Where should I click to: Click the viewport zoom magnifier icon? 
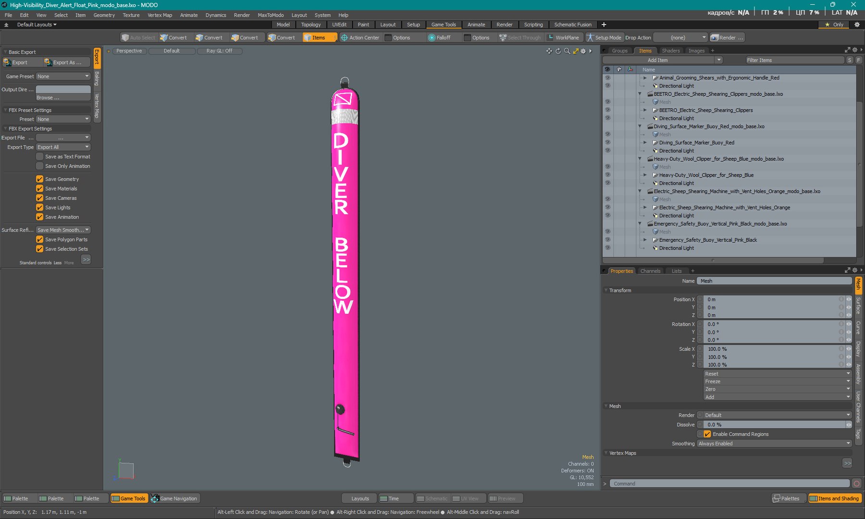click(x=567, y=51)
